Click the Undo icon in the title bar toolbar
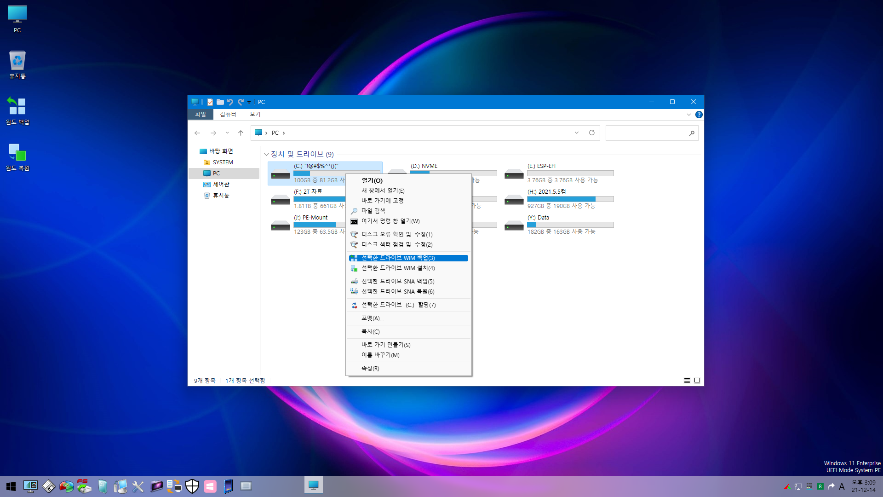Viewport: 883px width, 497px height. [x=230, y=102]
